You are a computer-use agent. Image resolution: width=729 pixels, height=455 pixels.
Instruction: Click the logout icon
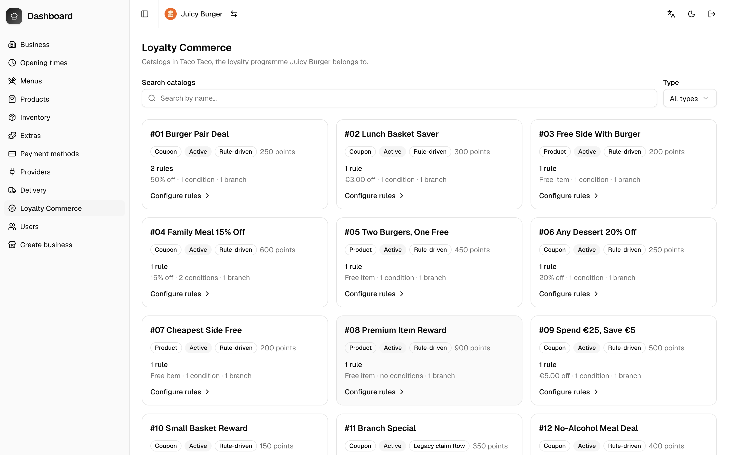pyautogui.click(x=712, y=14)
